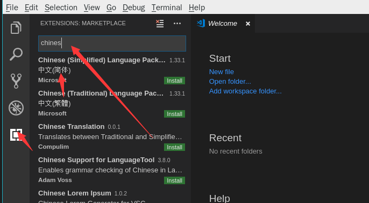Image resolution: width=369 pixels, height=203 pixels.
Task: Open the Terminal menu
Action: pyautogui.click(x=167, y=8)
